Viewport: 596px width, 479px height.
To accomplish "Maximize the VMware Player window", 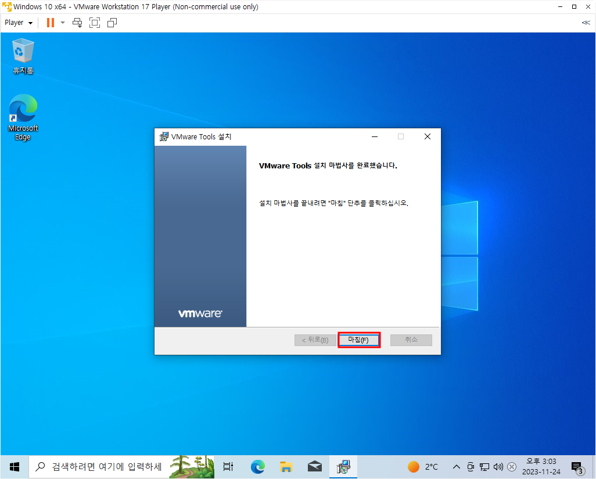I will pos(574,7).
